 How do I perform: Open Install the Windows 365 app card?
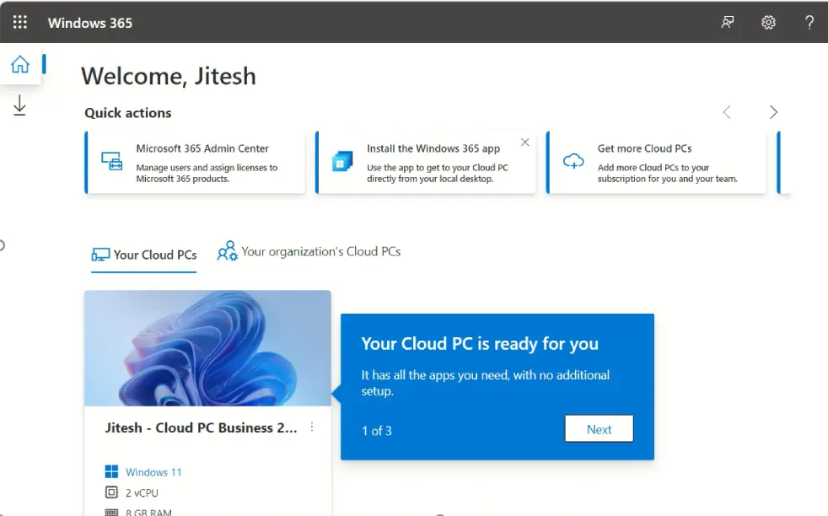[x=426, y=163]
